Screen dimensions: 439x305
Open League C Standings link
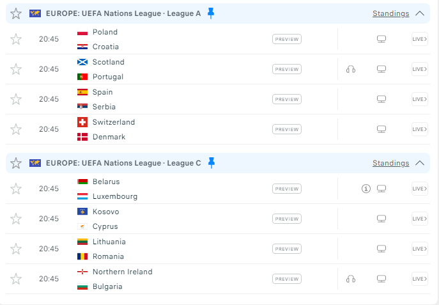click(390, 163)
